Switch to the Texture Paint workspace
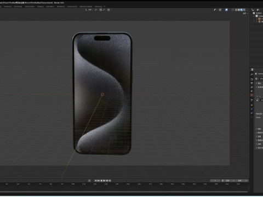 coord(30,7)
